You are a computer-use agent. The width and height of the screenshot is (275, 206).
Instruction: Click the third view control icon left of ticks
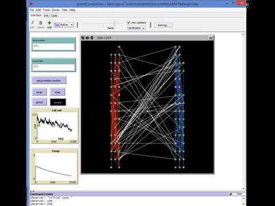pos(92,38)
